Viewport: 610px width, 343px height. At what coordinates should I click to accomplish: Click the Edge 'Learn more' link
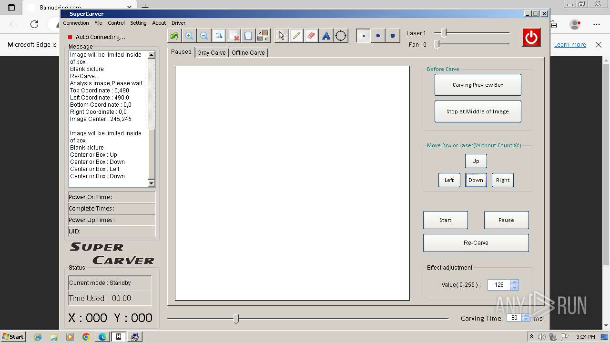point(570,44)
